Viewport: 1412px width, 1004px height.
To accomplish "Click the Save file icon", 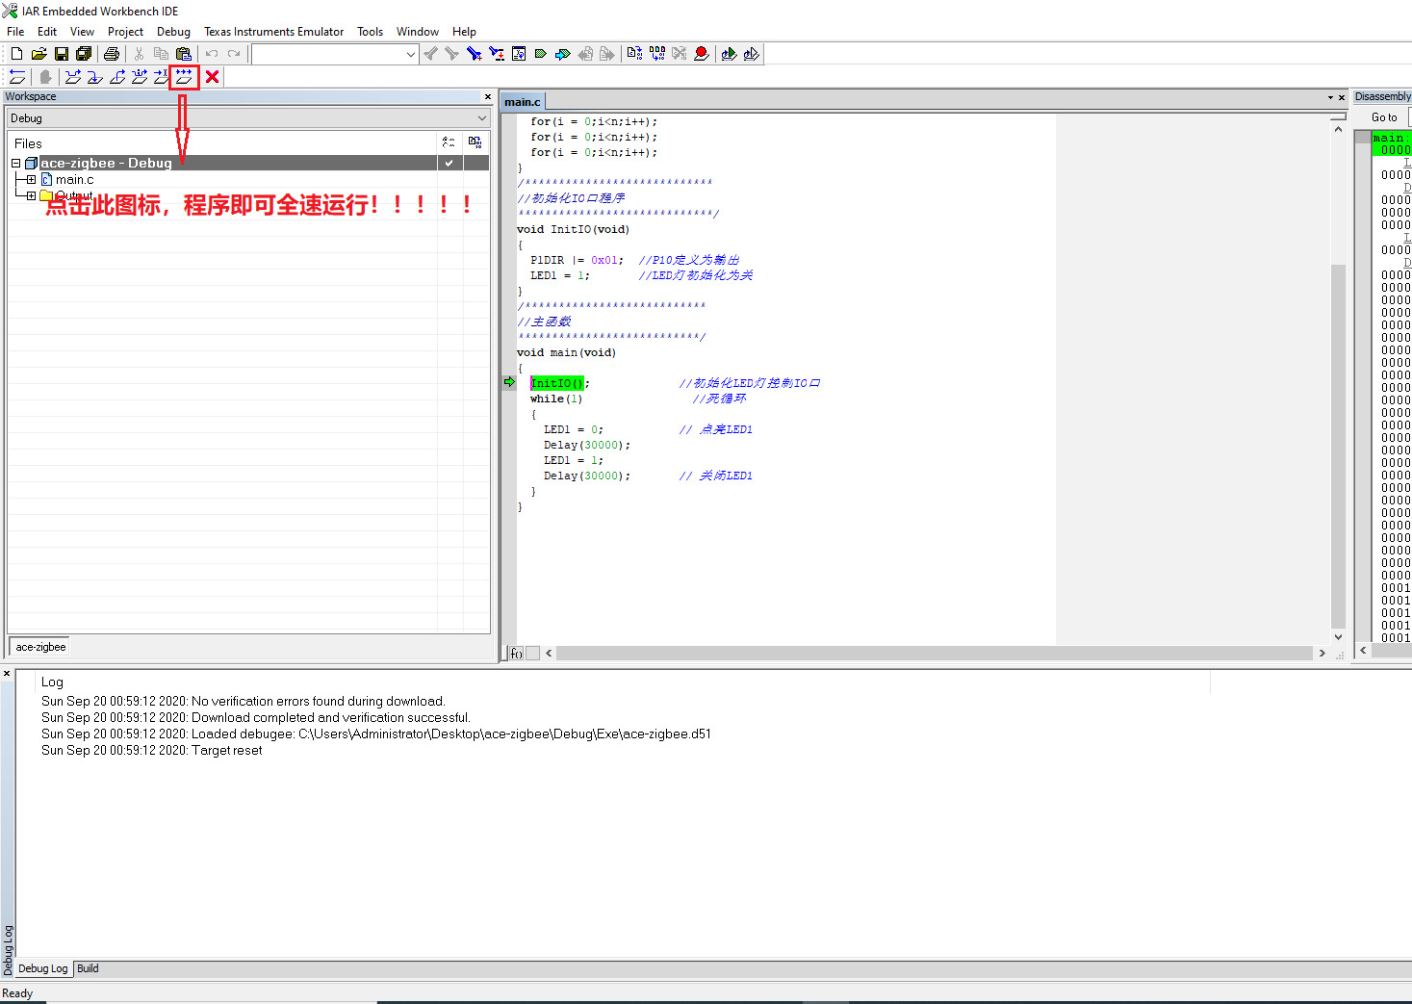I will pos(62,54).
